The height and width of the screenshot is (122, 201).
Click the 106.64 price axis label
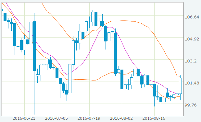pyautogui.click(x=192, y=17)
